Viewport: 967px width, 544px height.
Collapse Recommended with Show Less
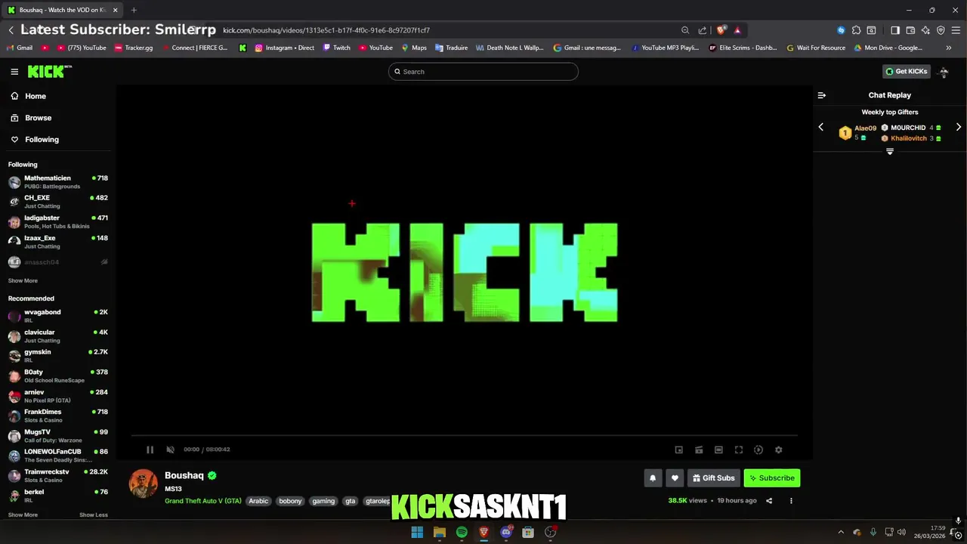[94, 515]
